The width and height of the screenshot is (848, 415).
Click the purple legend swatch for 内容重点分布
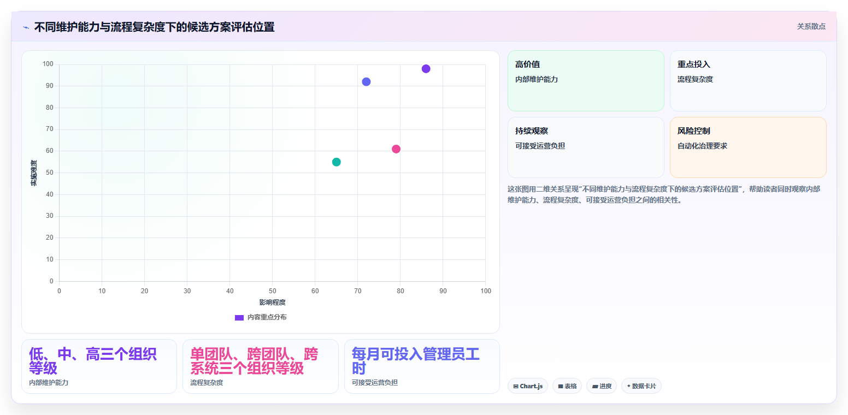pos(239,317)
